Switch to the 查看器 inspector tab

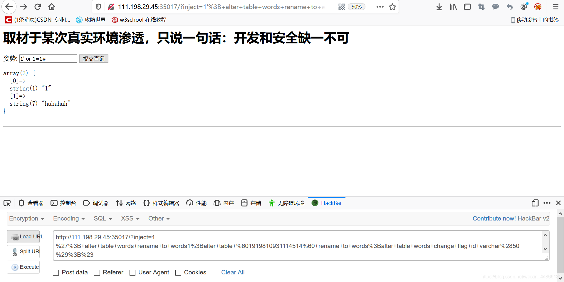click(x=31, y=203)
